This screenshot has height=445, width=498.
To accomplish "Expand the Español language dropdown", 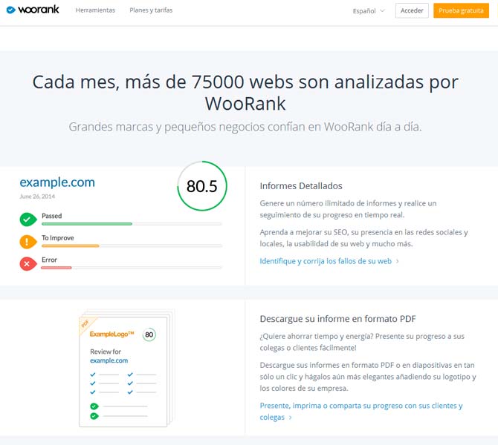I will [369, 11].
